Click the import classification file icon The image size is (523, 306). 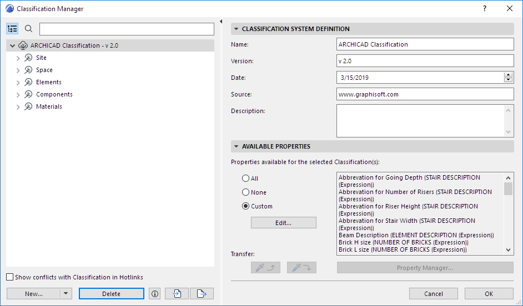(177, 294)
